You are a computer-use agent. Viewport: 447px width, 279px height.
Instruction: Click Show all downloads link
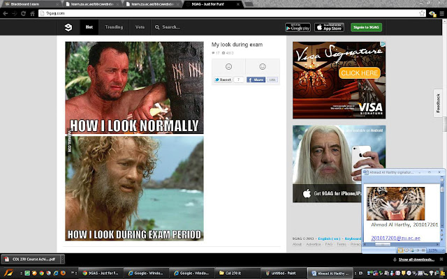[x=416, y=259]
